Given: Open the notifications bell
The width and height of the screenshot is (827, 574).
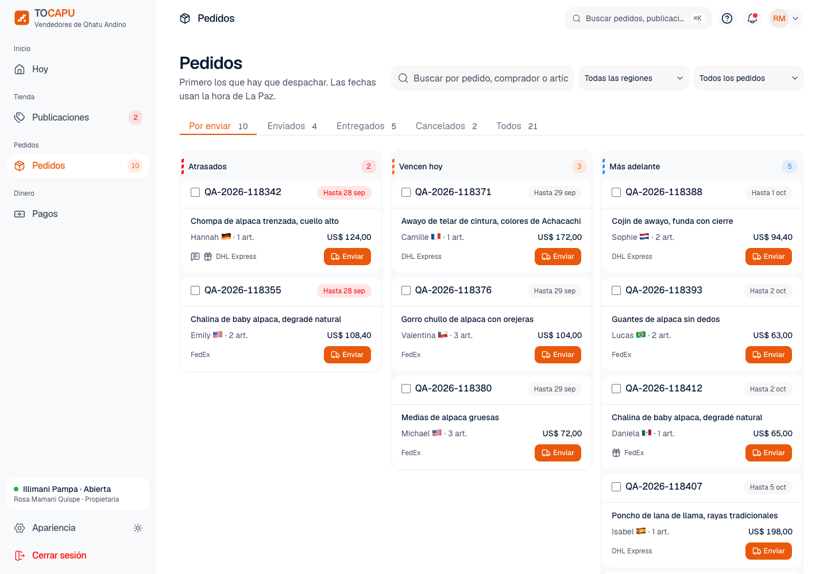Looking at the screenshot, I should pos(752,18).
